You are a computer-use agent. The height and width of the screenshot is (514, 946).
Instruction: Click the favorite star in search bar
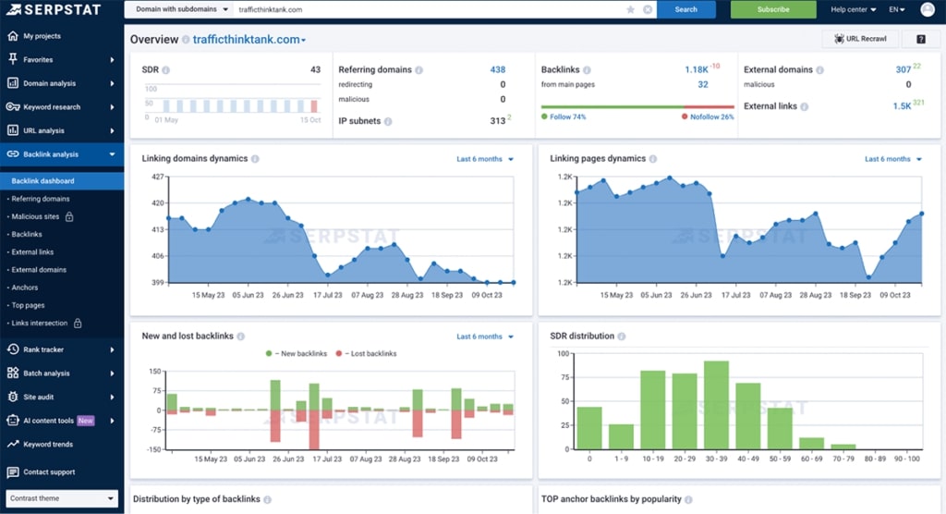[630, 9]
